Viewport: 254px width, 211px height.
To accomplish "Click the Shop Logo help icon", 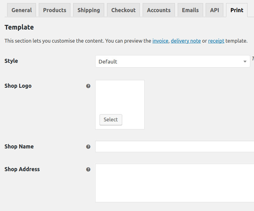I will point(88,86).
